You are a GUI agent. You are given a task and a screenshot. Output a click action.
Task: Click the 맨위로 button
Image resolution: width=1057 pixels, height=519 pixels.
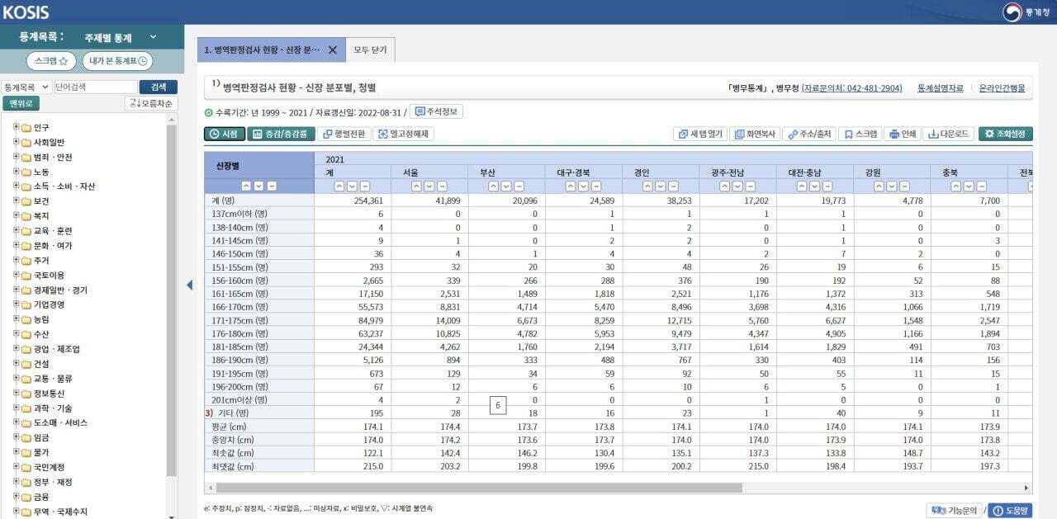pyautogui.click(x=21, y=103)
